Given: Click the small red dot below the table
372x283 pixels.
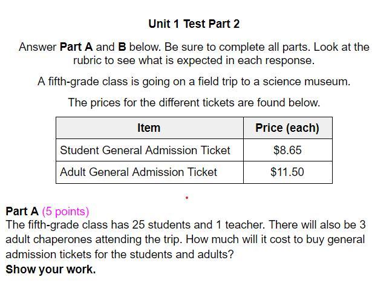Looking at the screenshot, I should click(x=187, y=197).
